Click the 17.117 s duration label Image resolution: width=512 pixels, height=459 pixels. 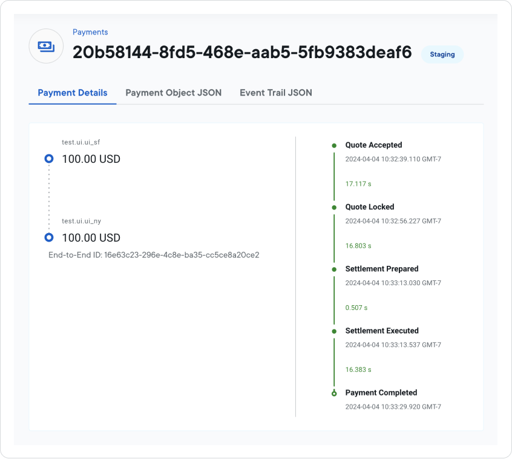click(x=356, y=183)
